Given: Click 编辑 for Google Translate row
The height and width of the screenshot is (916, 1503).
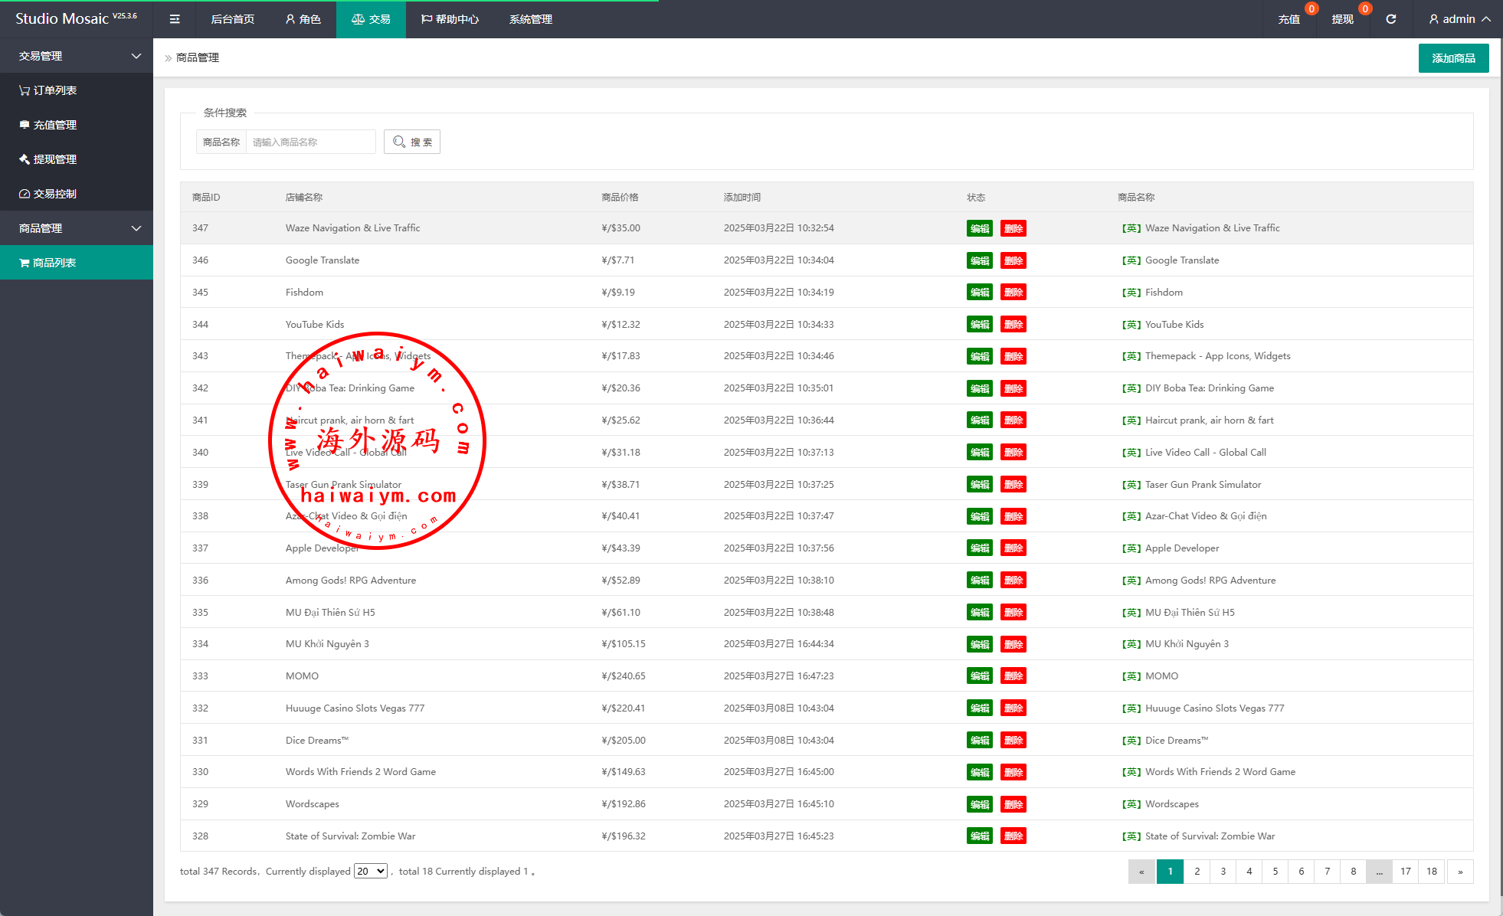Looking at the screenshot, I should (979, 260).
